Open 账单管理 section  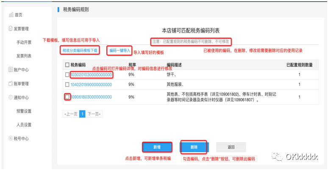(x=21, y=84)
